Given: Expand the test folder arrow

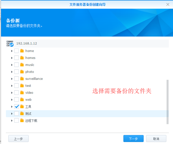Looking at the screenshot, I should tap(12, 86).
